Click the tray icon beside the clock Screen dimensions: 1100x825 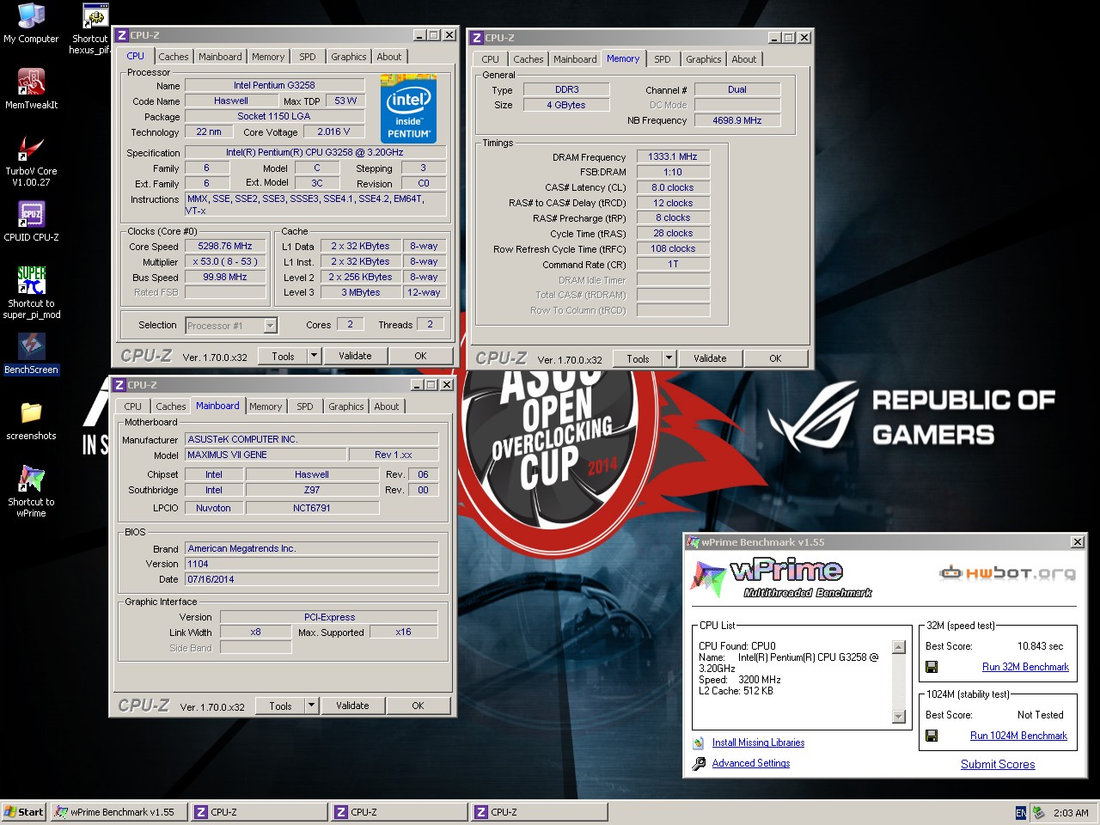(1038, 812)
